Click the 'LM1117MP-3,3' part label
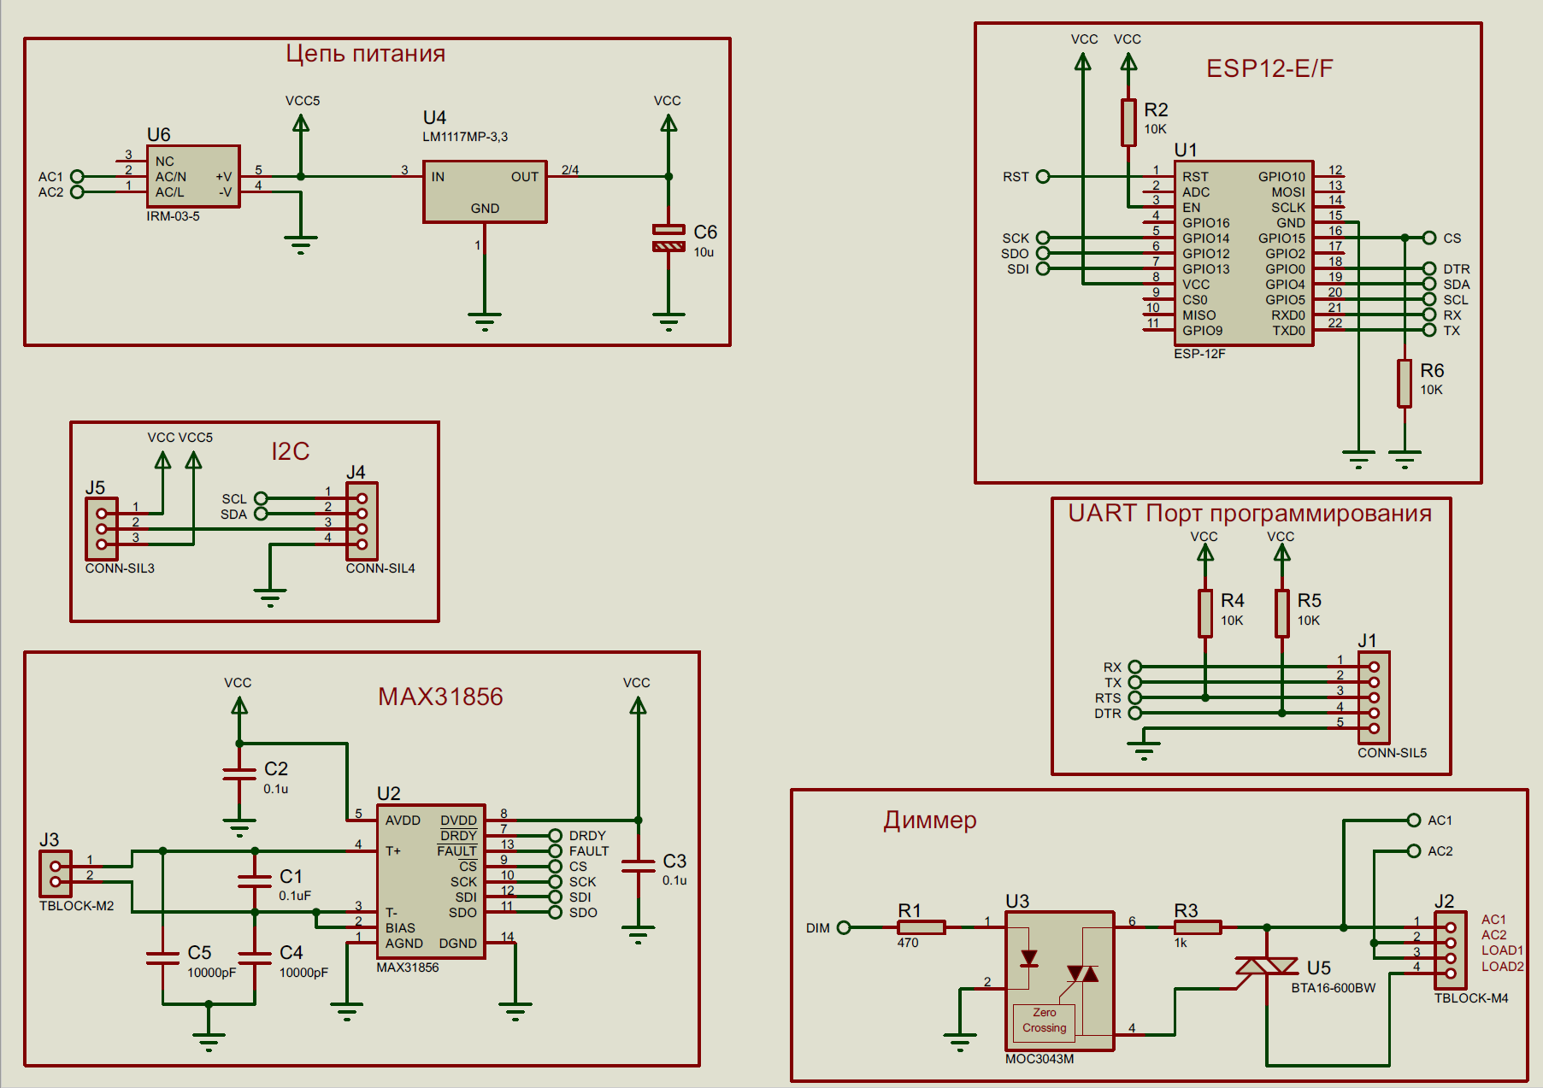 pyautogui.click(x=465, y=137)
